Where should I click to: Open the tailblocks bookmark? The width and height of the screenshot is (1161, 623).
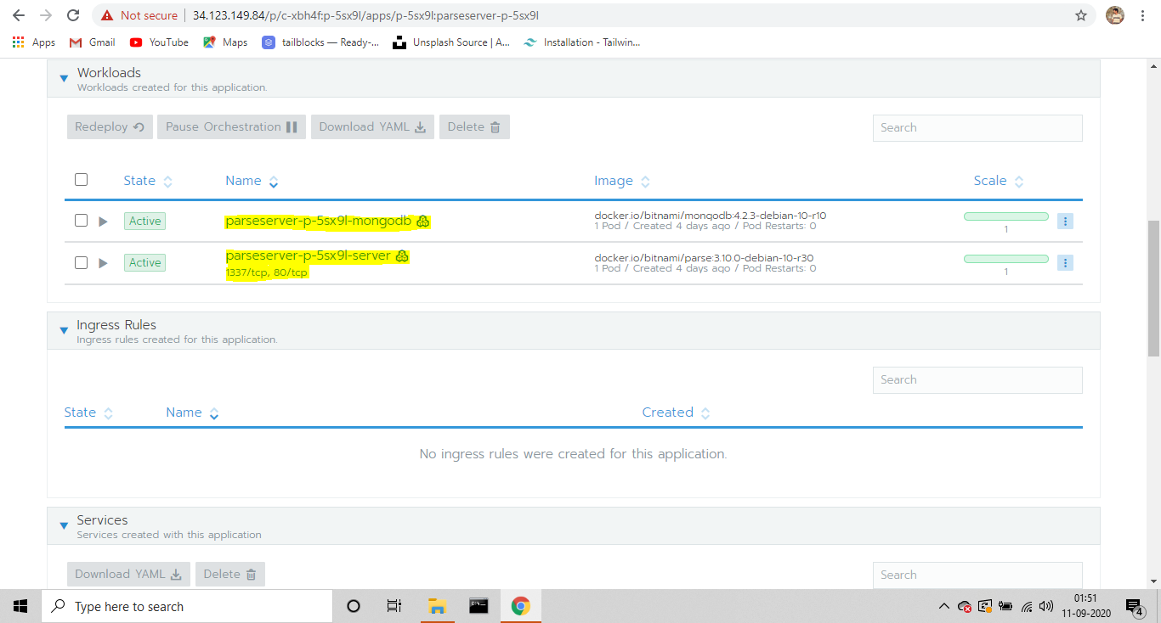(320, 42)
